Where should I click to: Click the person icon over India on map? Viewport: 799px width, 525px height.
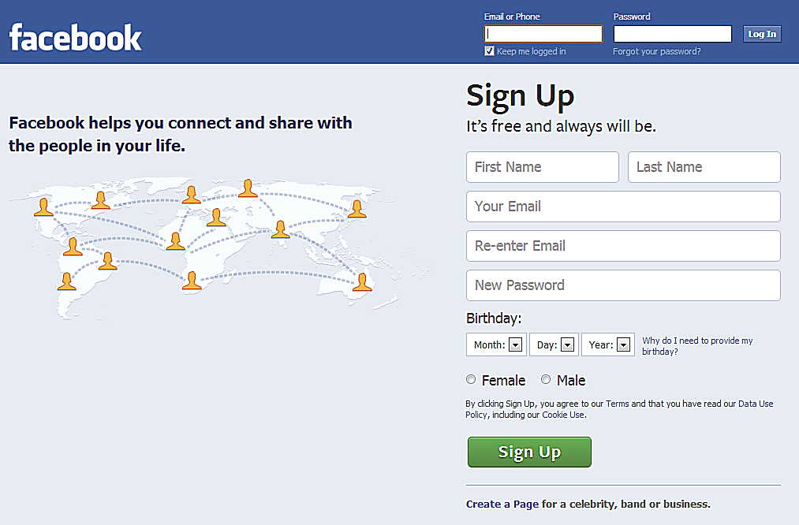pyautogui.click(x=280, y=229)
